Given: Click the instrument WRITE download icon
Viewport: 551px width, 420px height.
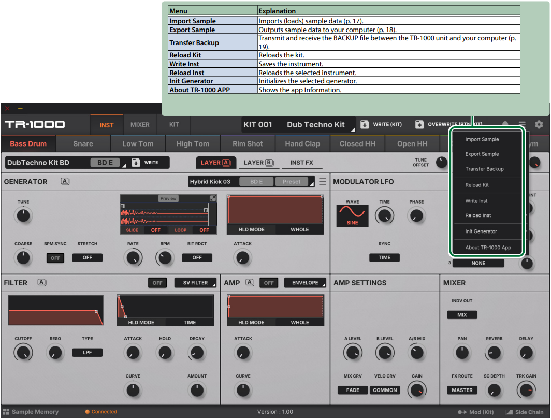Looking at the screenshot, I should pyautogui.click(x=136, y=163).
